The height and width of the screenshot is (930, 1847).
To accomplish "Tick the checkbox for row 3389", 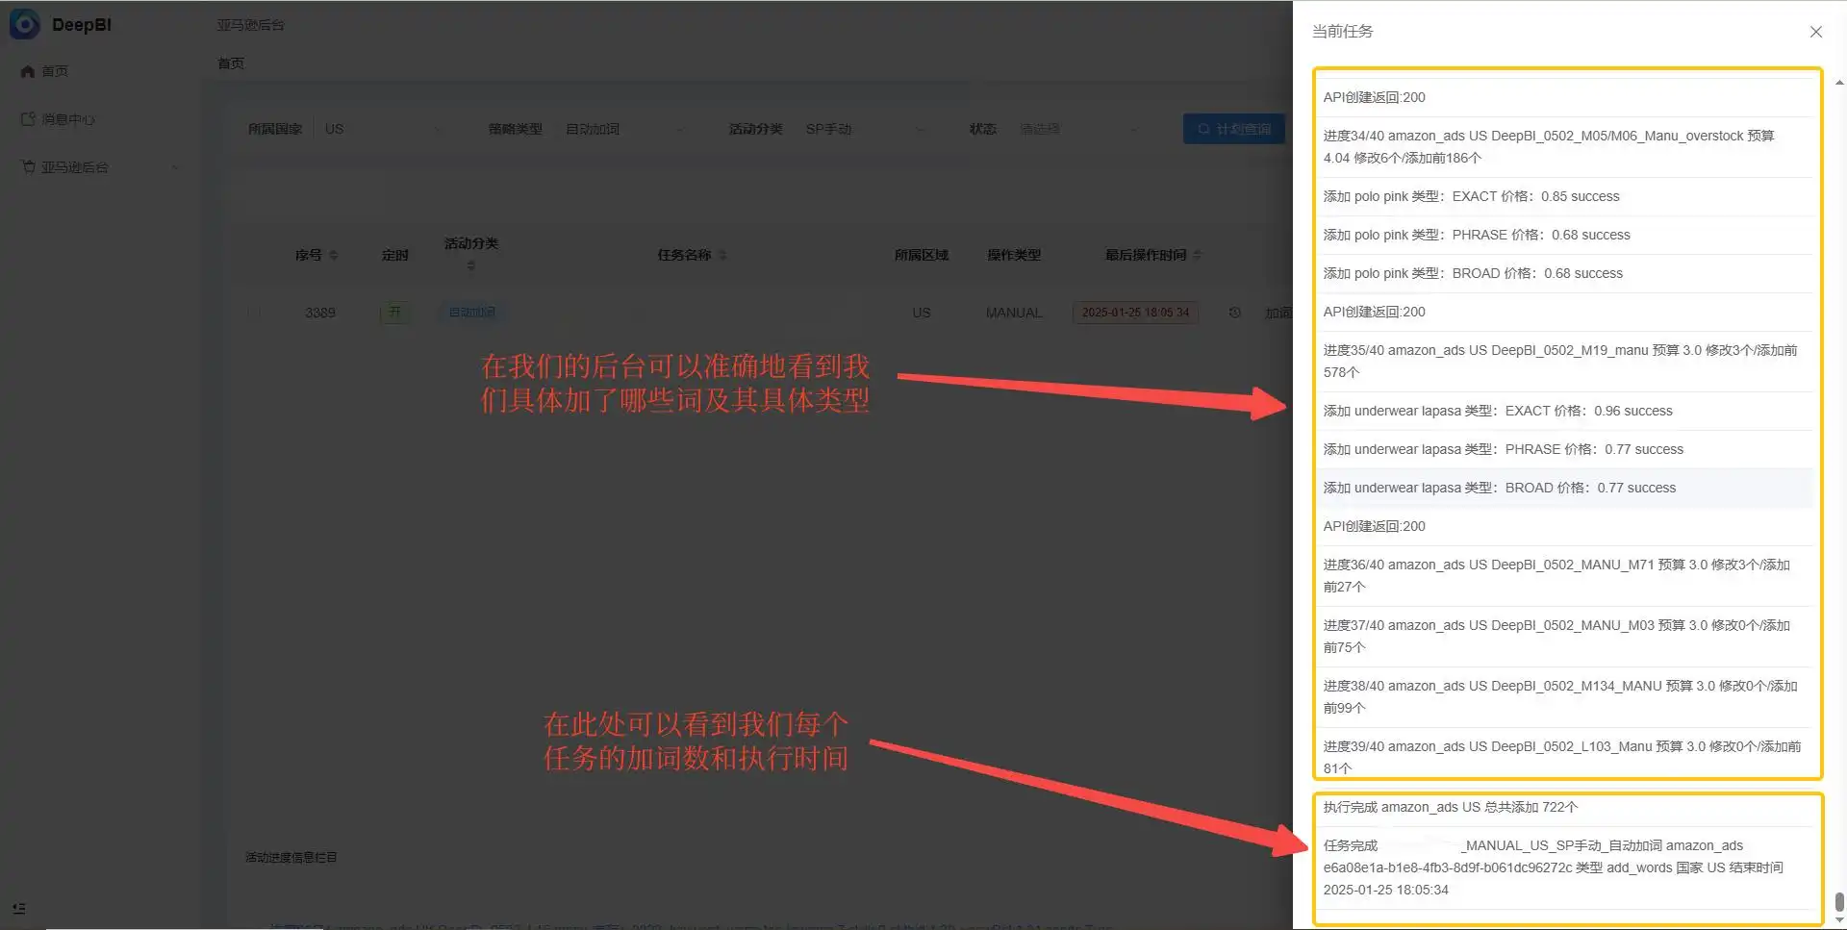I will (x=254, y=313).
